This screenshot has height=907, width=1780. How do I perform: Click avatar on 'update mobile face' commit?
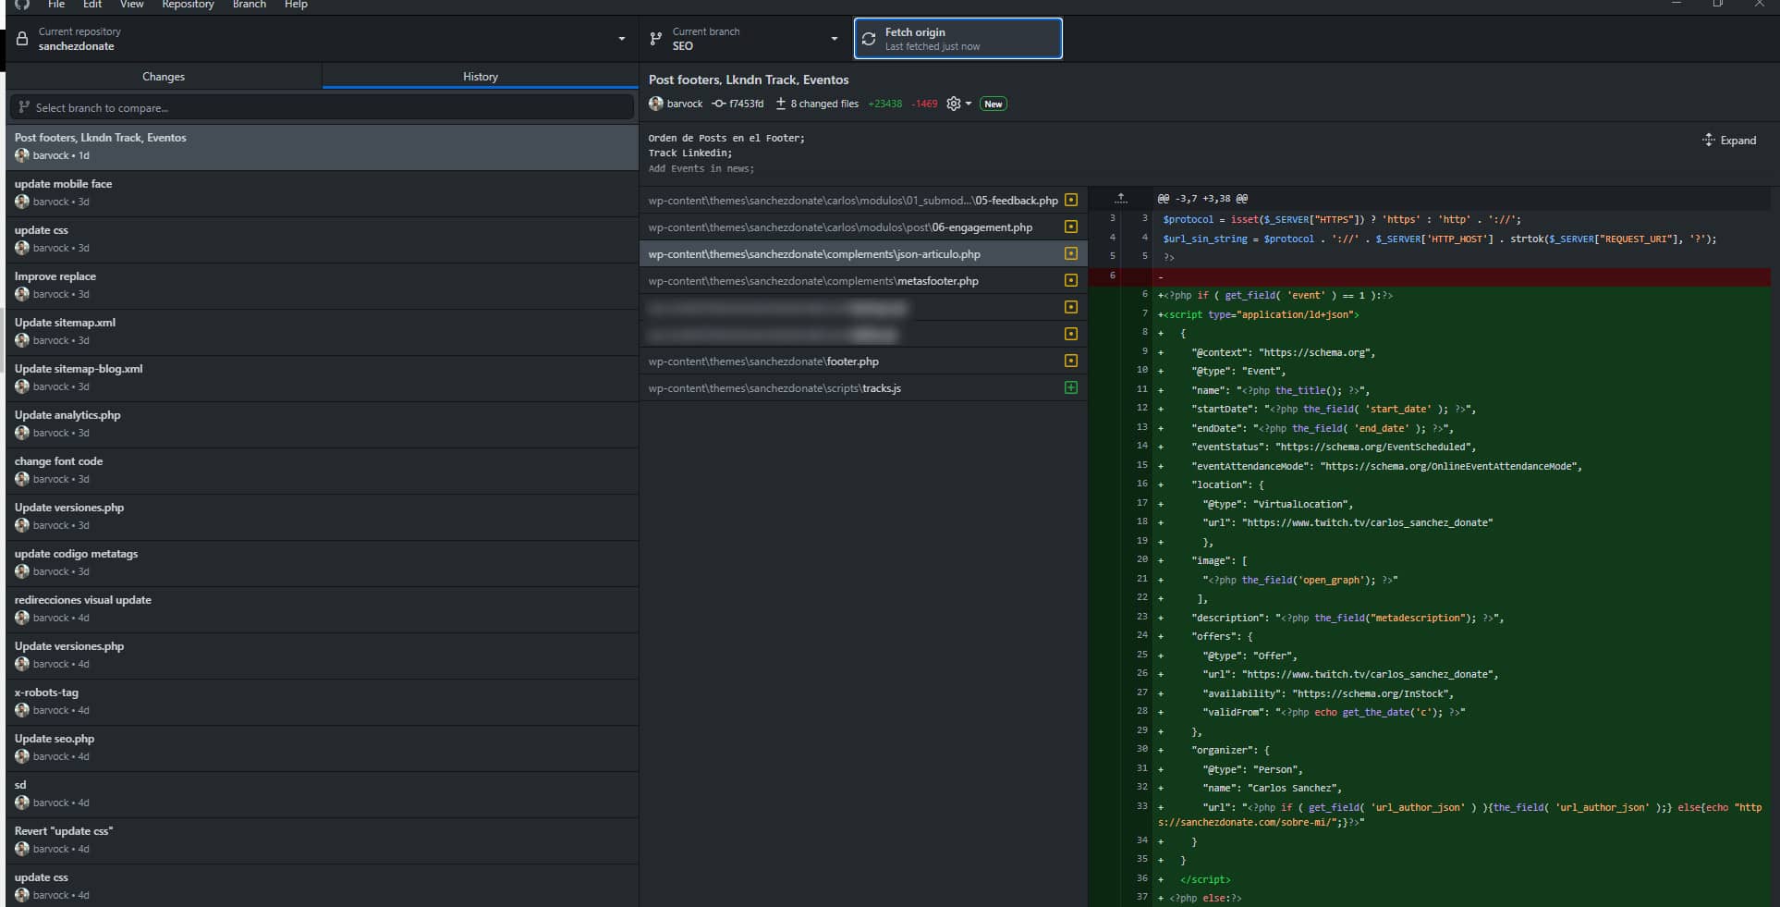click(x=22, y=202)
